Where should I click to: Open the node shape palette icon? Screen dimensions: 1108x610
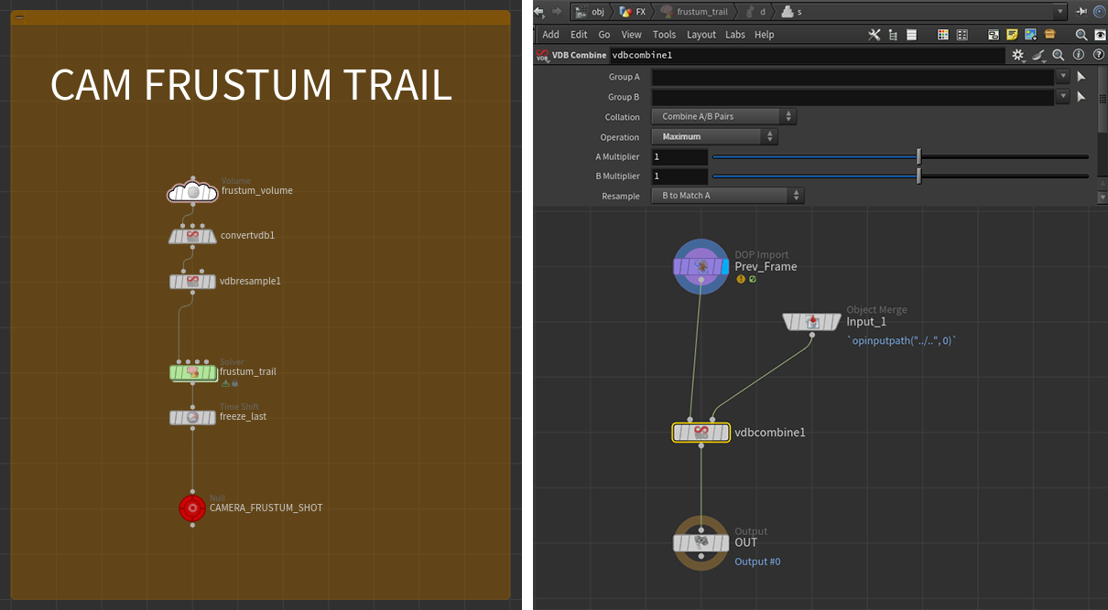962,35
